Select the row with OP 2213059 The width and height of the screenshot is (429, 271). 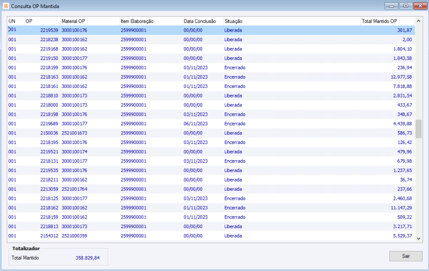tap(211, 189)
